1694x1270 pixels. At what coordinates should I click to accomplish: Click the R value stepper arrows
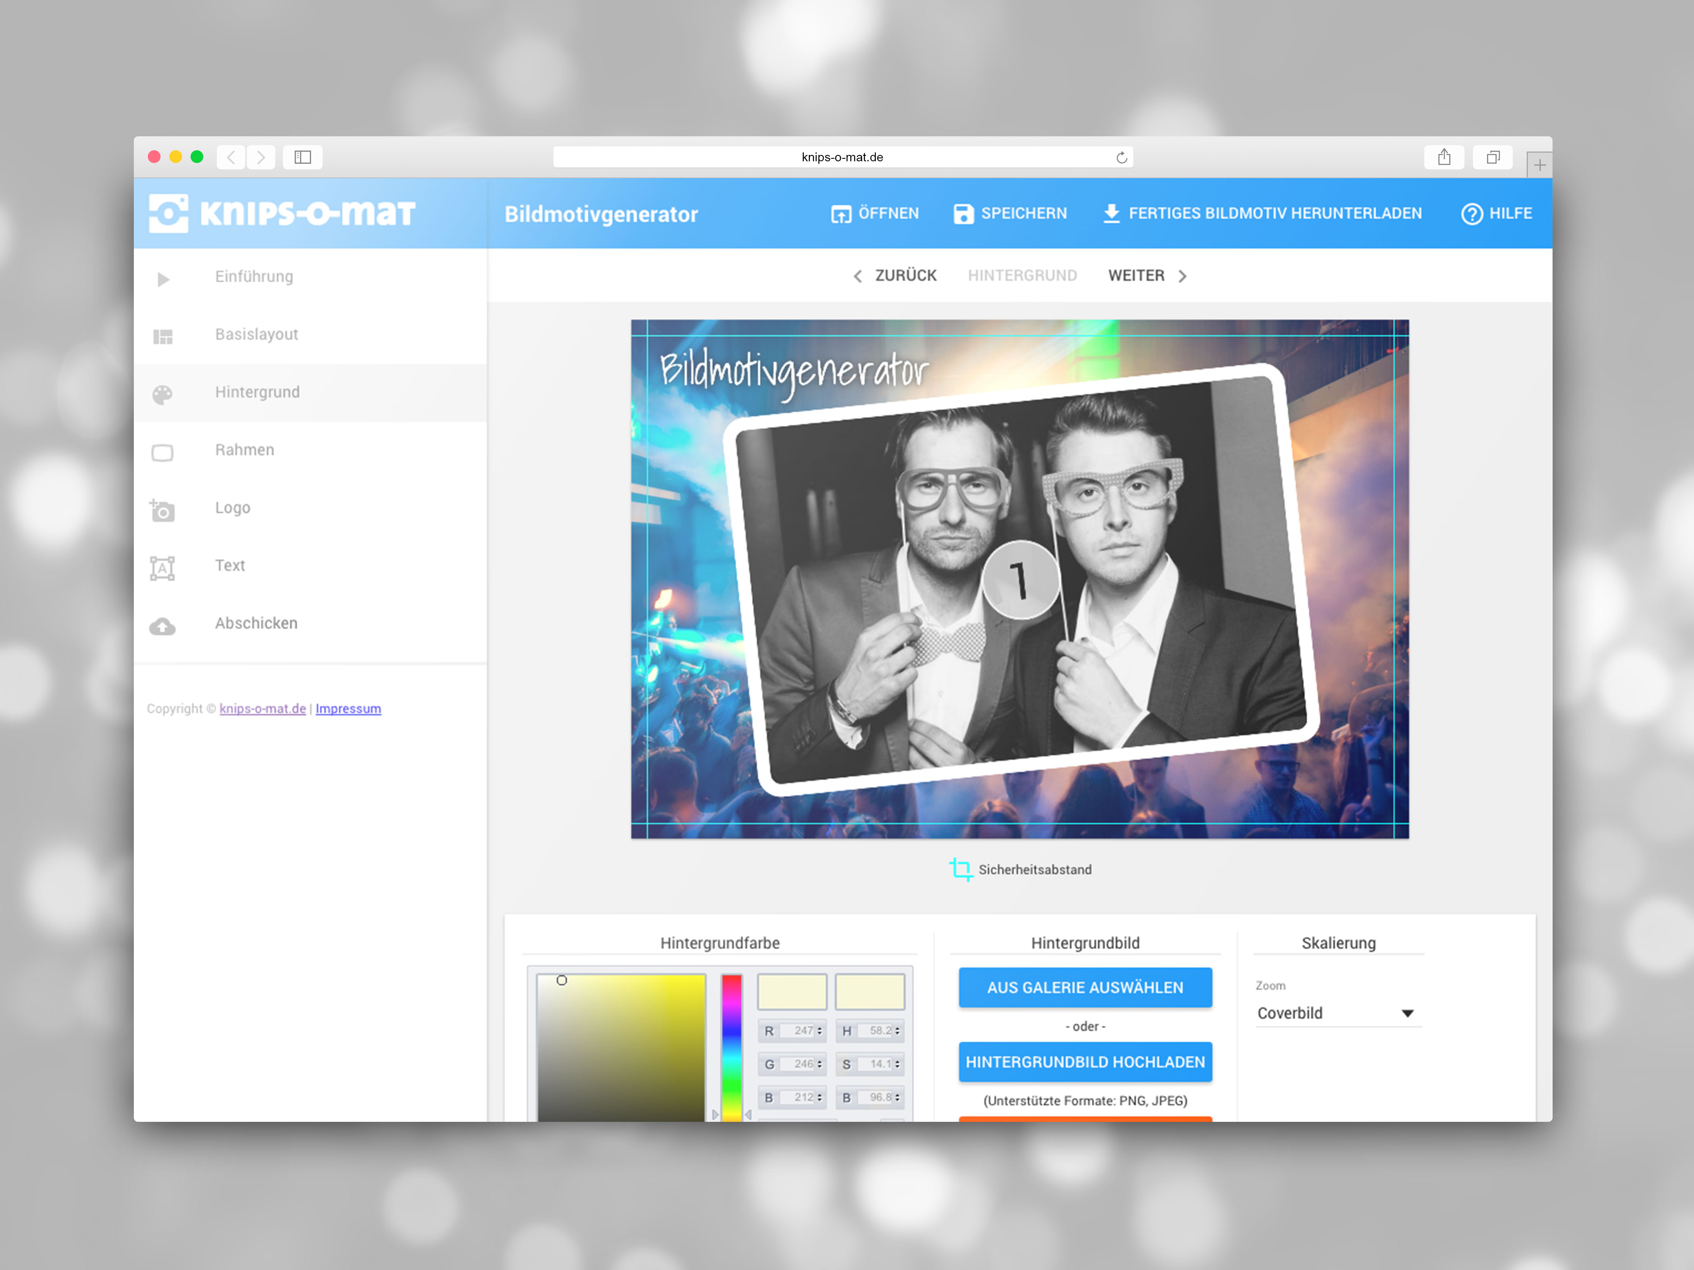point(819,1031)
